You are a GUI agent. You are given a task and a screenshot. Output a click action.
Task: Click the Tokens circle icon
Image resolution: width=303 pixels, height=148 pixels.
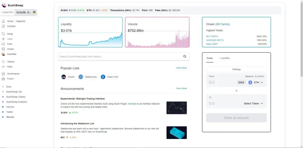pos(3,62)
